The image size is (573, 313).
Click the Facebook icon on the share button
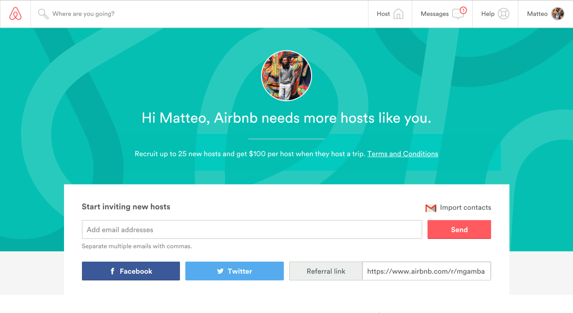coord(112,271)
